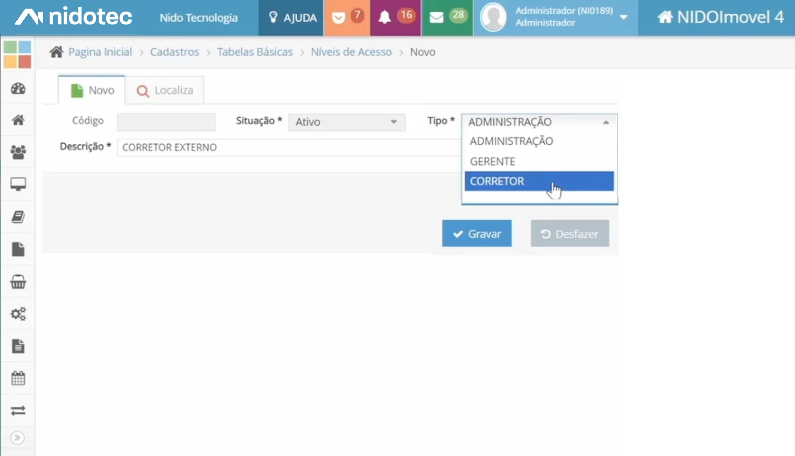The width and height of the screenshot is (795, 456).
Task: Open the gears settings icon in sidebar
Action: tap(18, 314)
